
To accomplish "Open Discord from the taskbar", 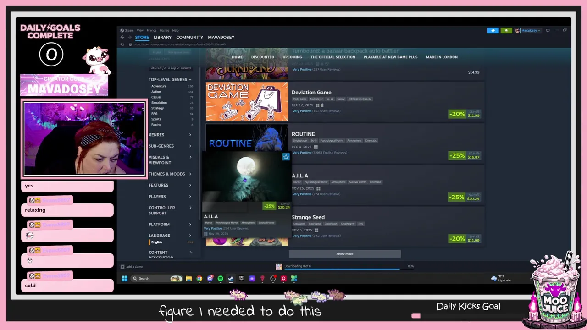I will coord(210,278).
